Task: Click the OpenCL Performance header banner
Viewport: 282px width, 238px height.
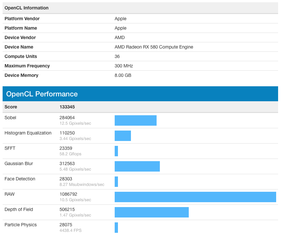Action: pos(140,94)
